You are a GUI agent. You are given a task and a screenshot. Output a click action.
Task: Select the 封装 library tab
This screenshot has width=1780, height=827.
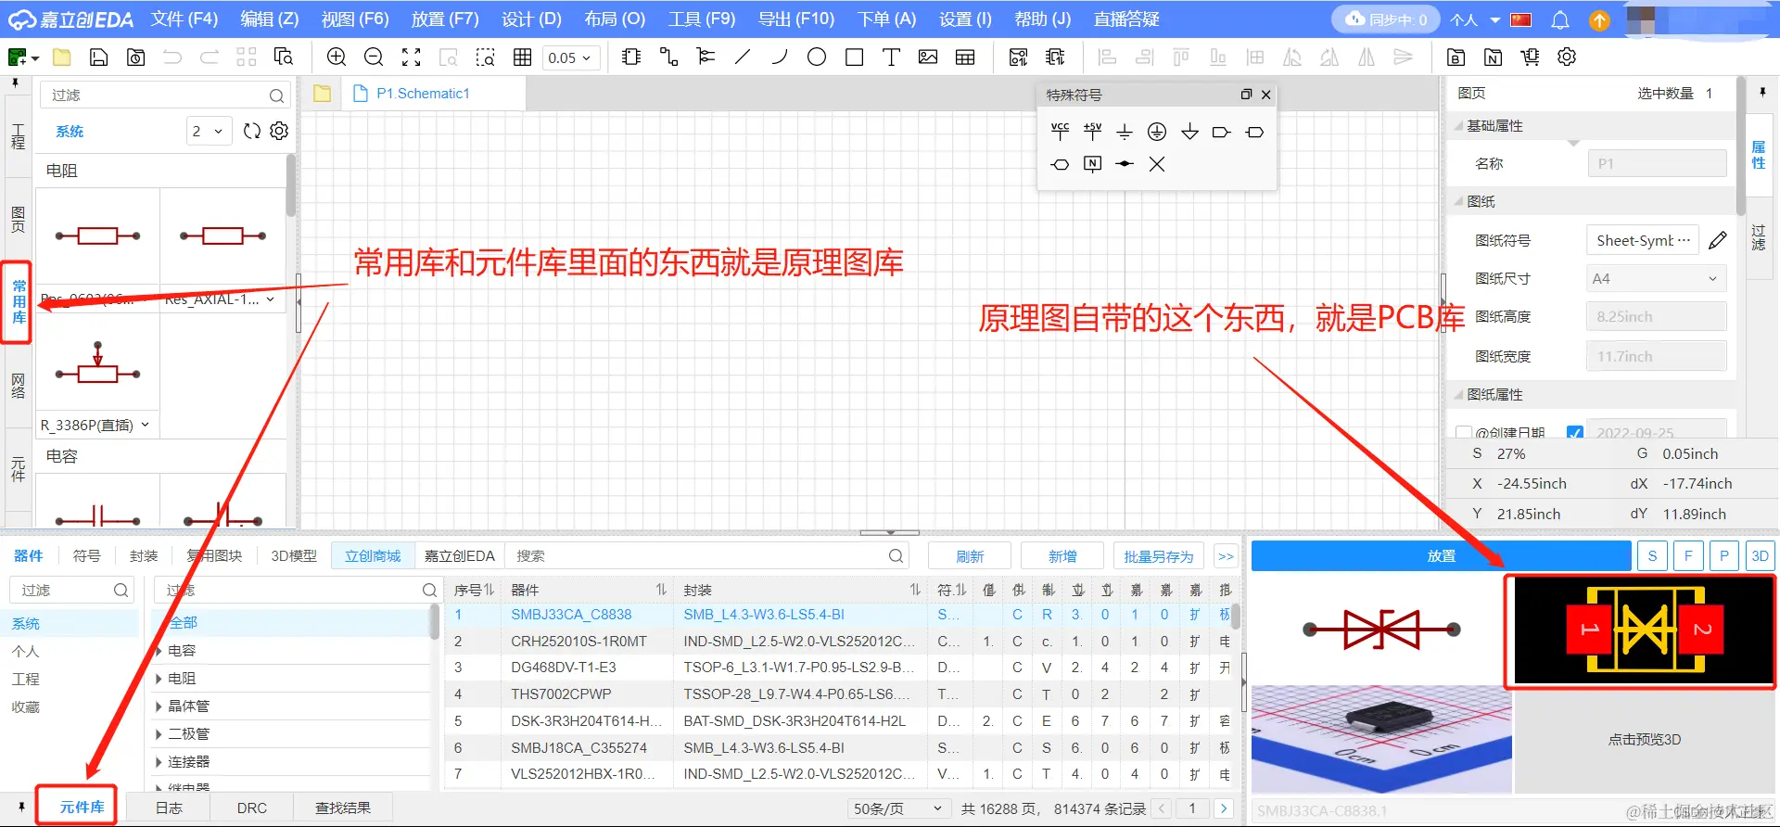(144, 555)
